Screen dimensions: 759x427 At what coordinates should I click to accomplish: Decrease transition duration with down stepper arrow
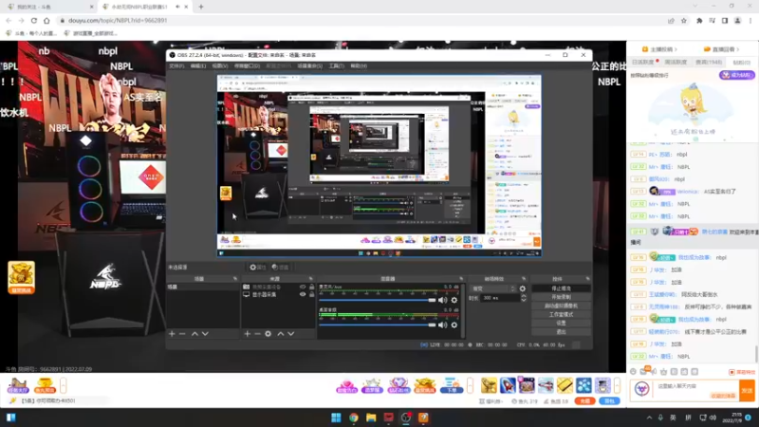coord(524,301)
